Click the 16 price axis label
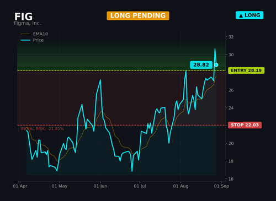Image resolution: width=276 pixels, height=201 pixels. (x=231, y=179)
